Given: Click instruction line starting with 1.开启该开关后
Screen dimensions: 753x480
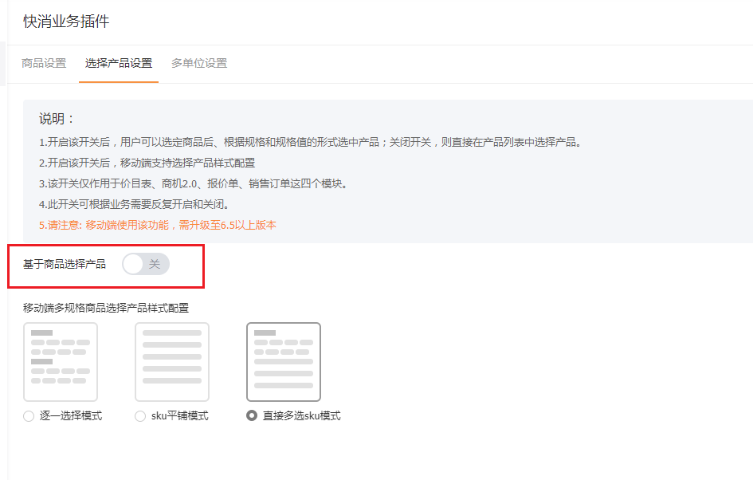Looking at the screenshot, I should tap(312, 142).
